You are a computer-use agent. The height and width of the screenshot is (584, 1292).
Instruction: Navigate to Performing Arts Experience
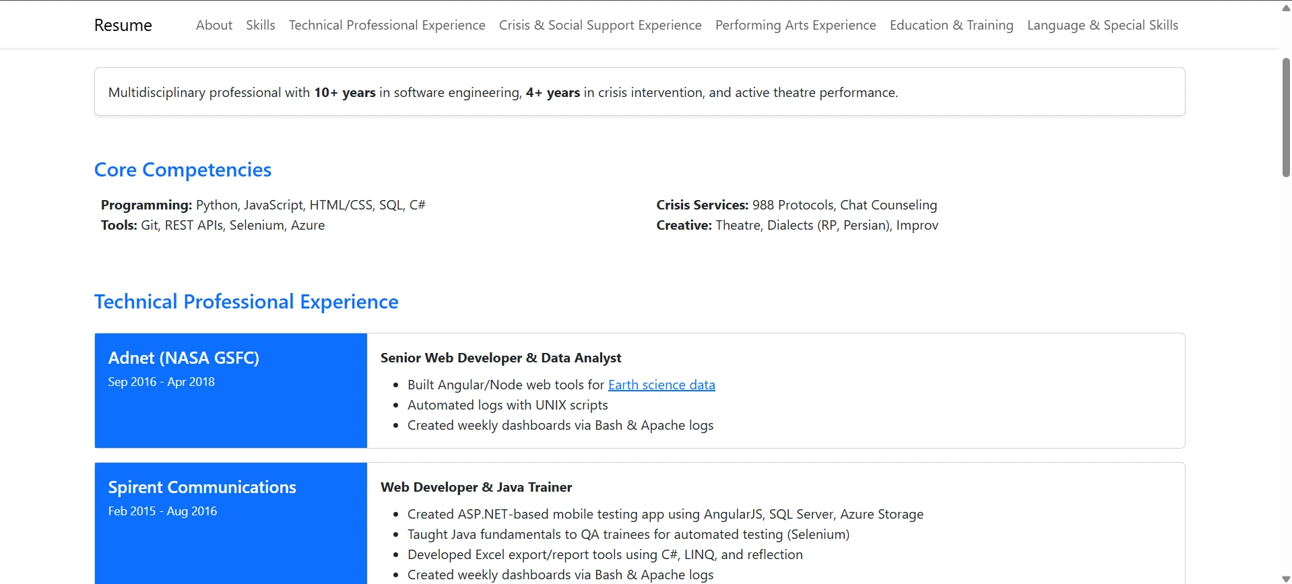point(795,26)
